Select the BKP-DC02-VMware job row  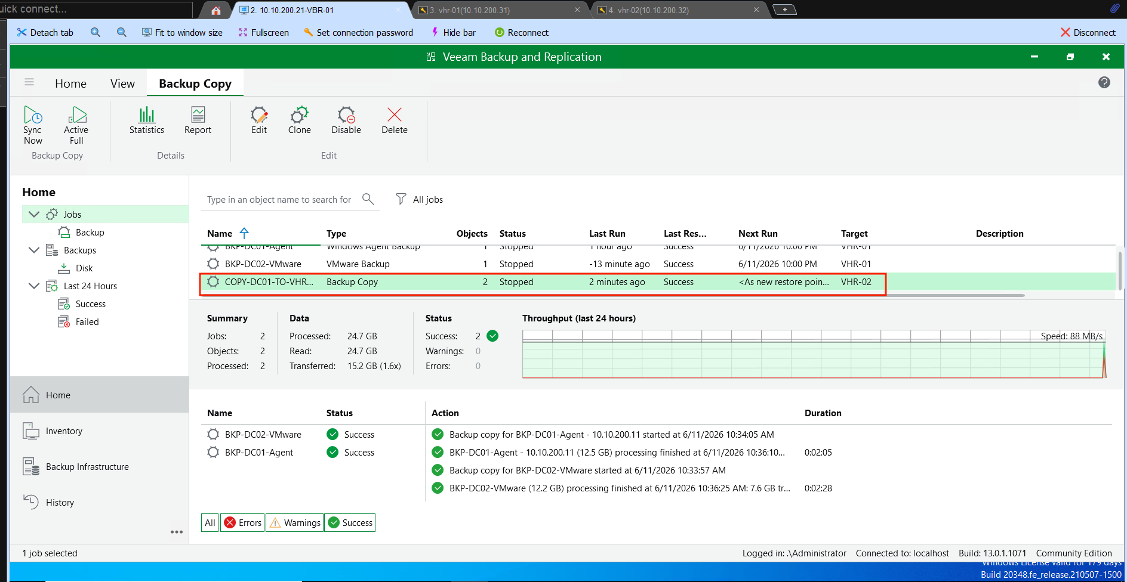pyautogui.click(x=658, y=264)
